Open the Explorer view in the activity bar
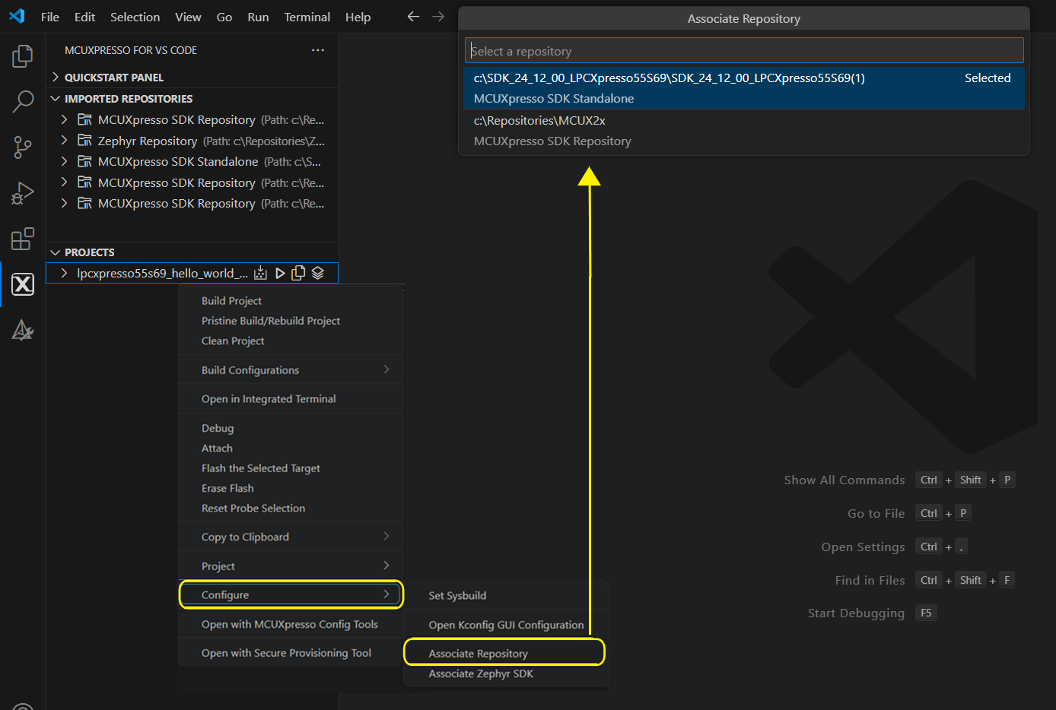This screenshot has height=710, width=1056. click(23, 55)
